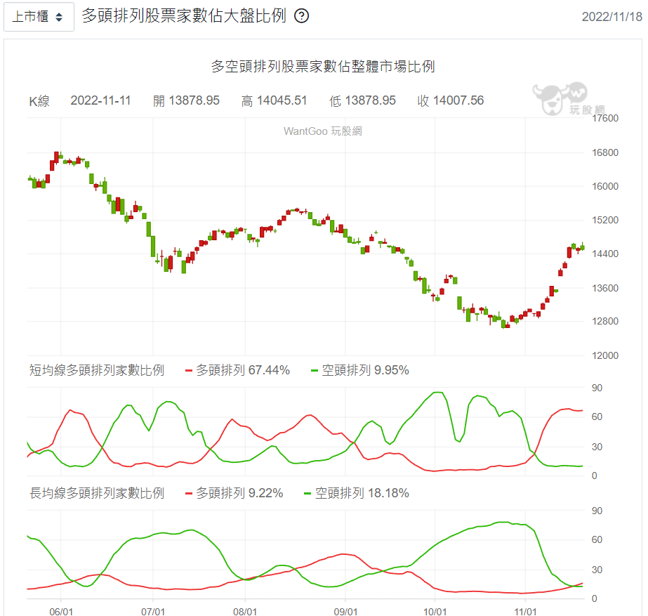Click the closing price 收 14007.56 value
The height and width of the screenshot is (616, 648).
(451, 100)
